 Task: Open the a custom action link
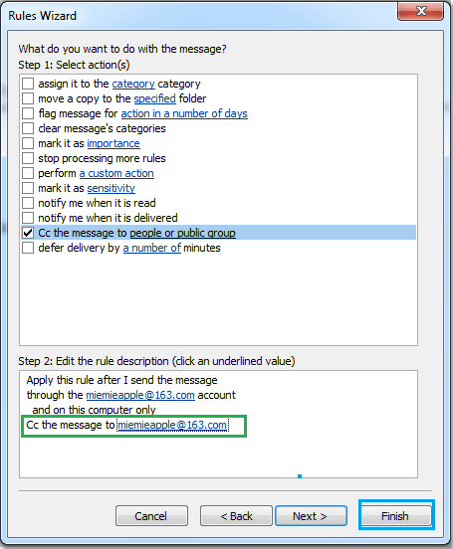click(x=116, y=173)
